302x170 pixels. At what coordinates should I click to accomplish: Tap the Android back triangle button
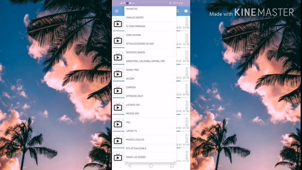point(130,166)
